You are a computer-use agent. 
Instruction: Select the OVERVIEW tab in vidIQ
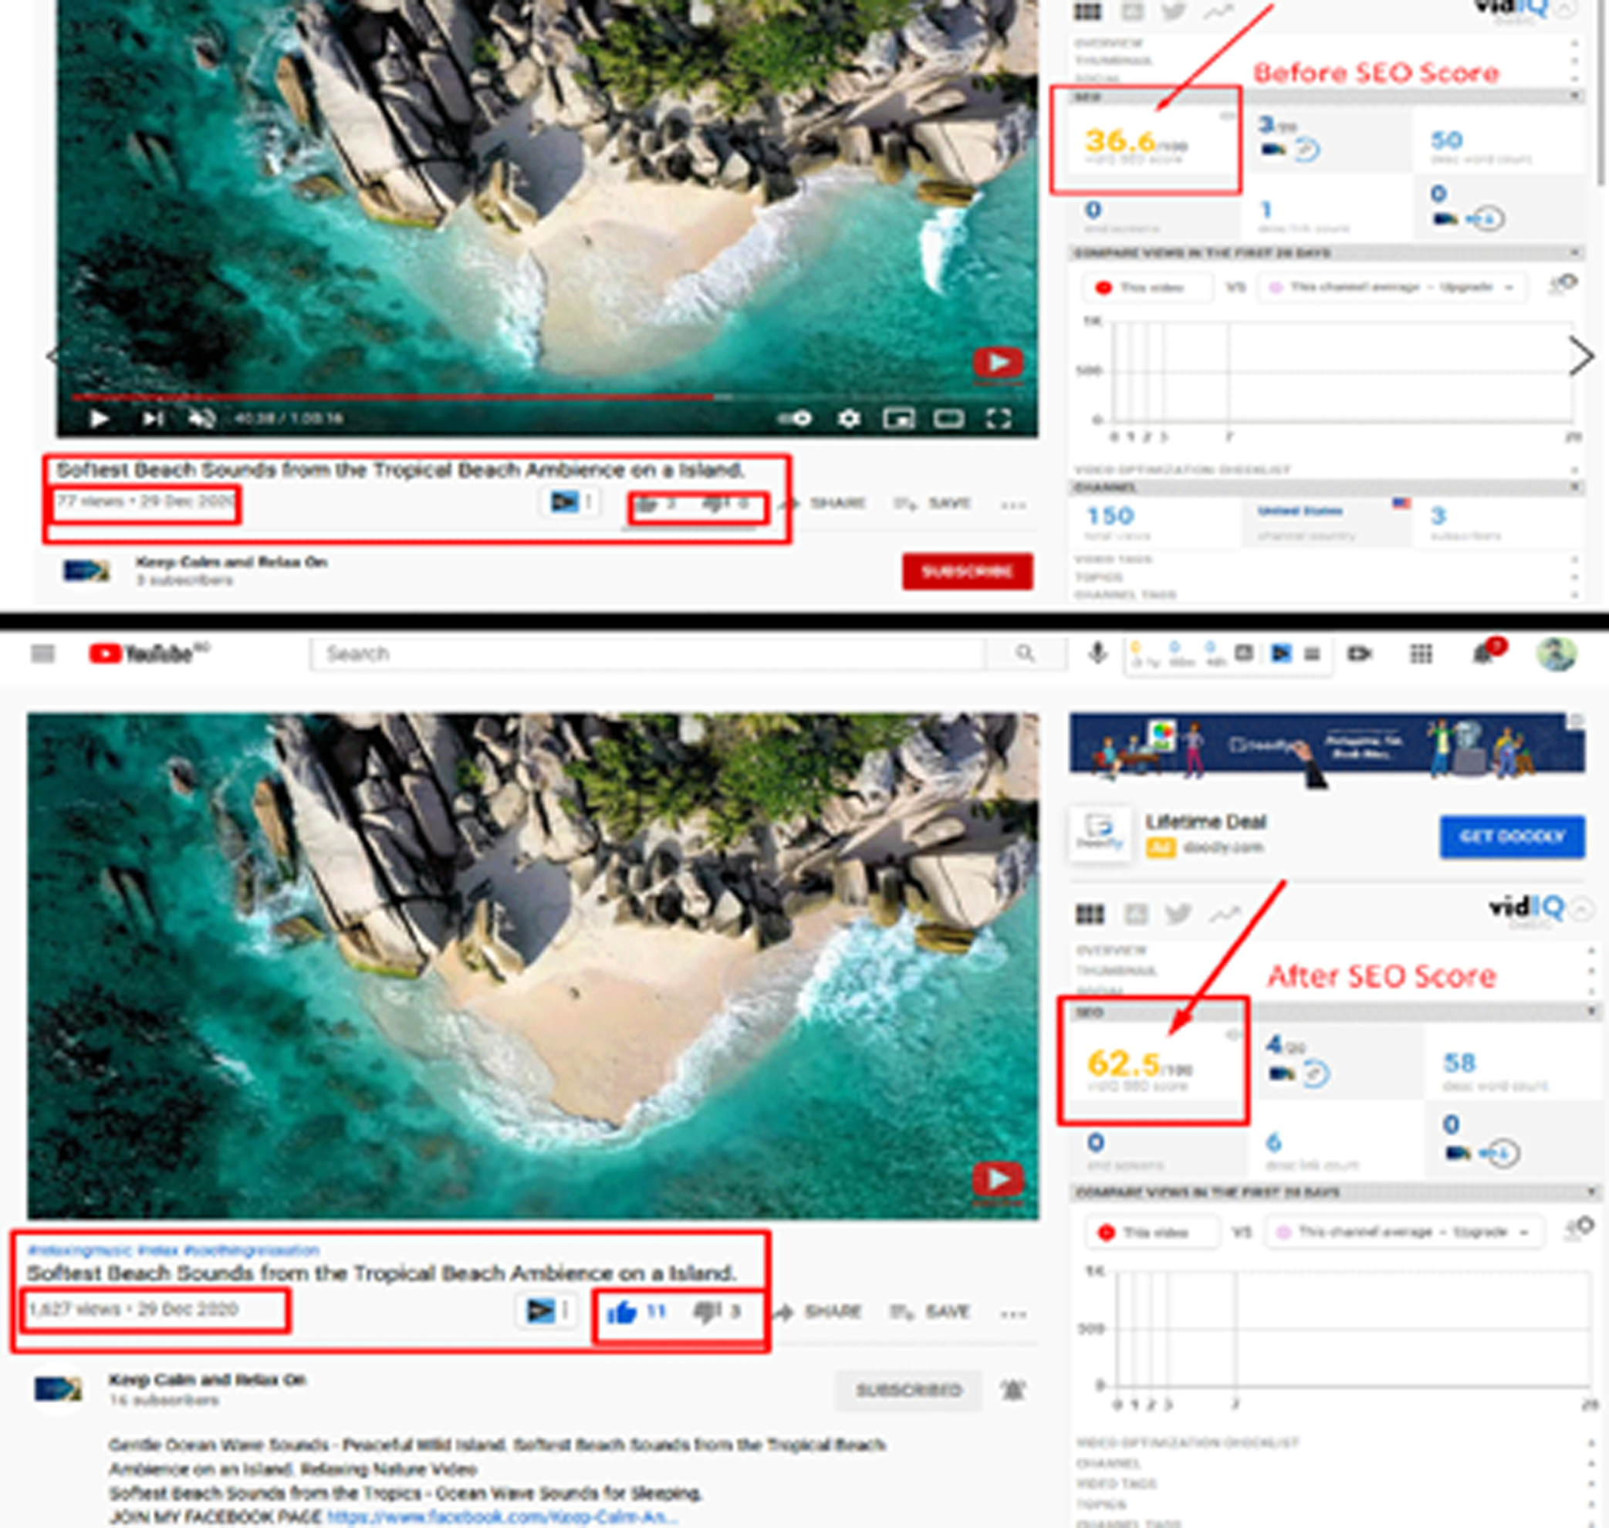click(x=1114, y=951)
